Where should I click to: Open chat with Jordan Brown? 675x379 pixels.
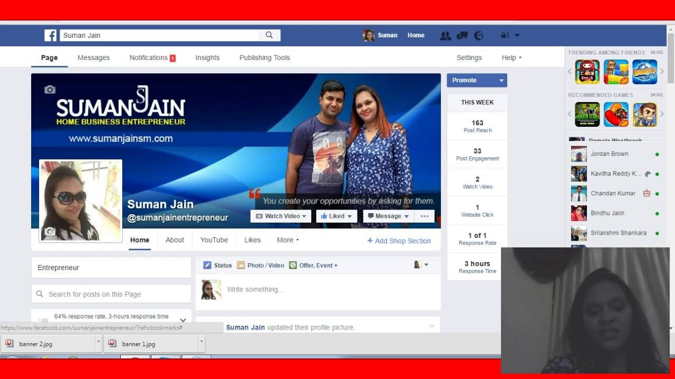click(615, 154)
